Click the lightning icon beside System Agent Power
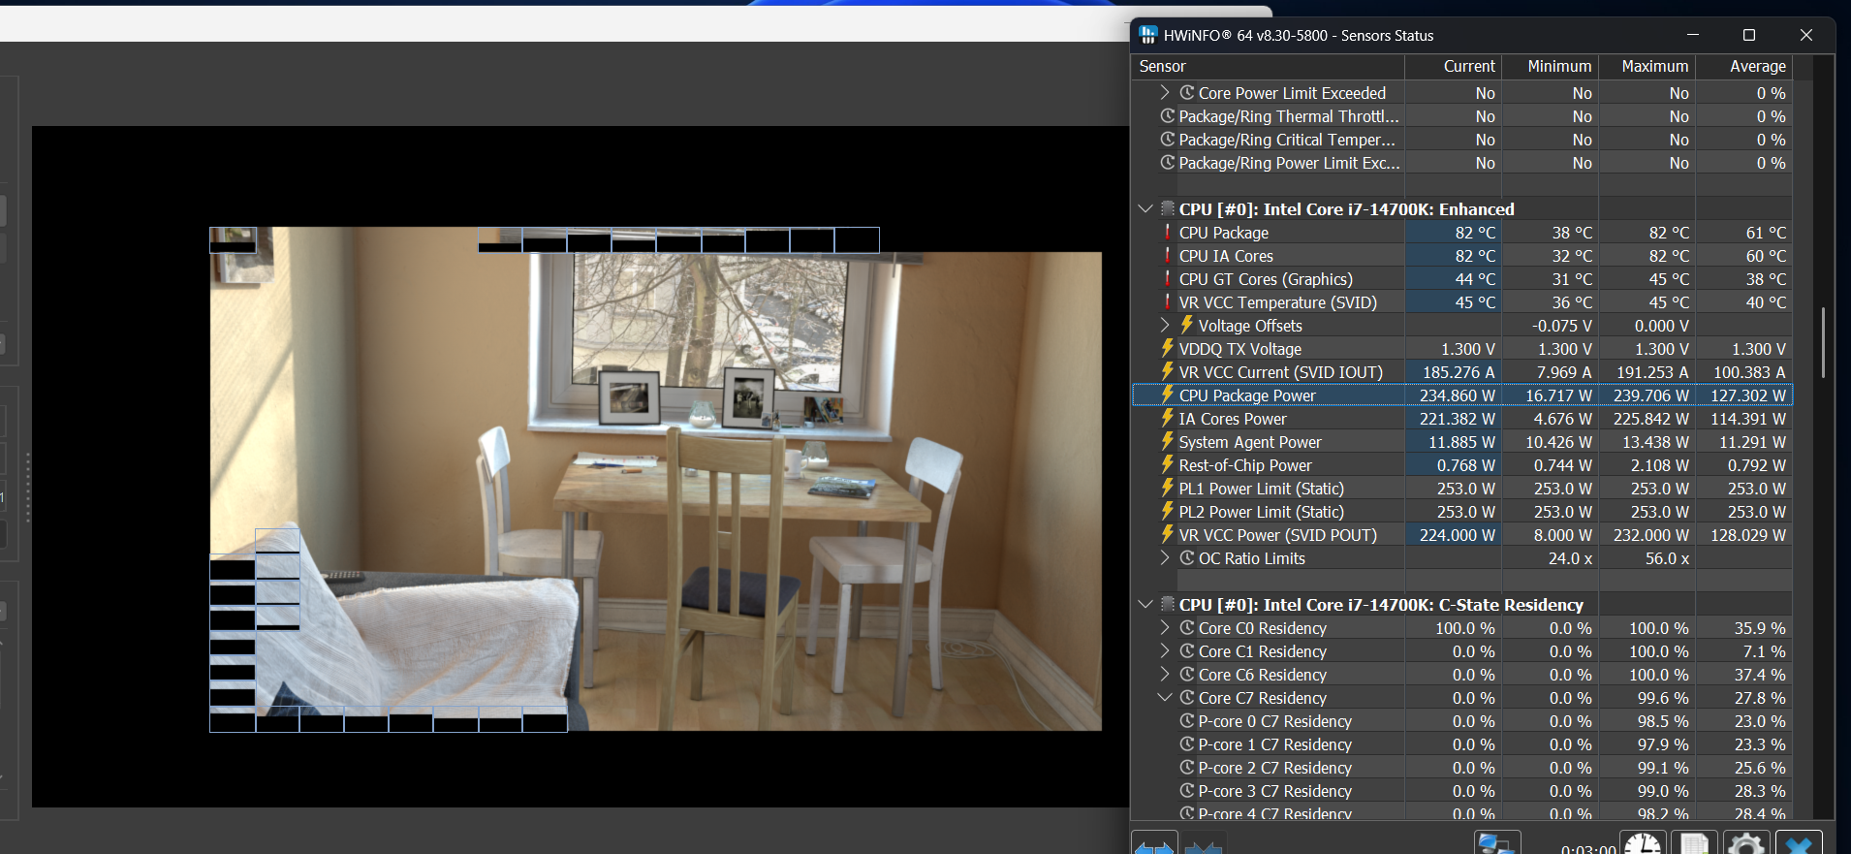 click(x=1167, y=441)
